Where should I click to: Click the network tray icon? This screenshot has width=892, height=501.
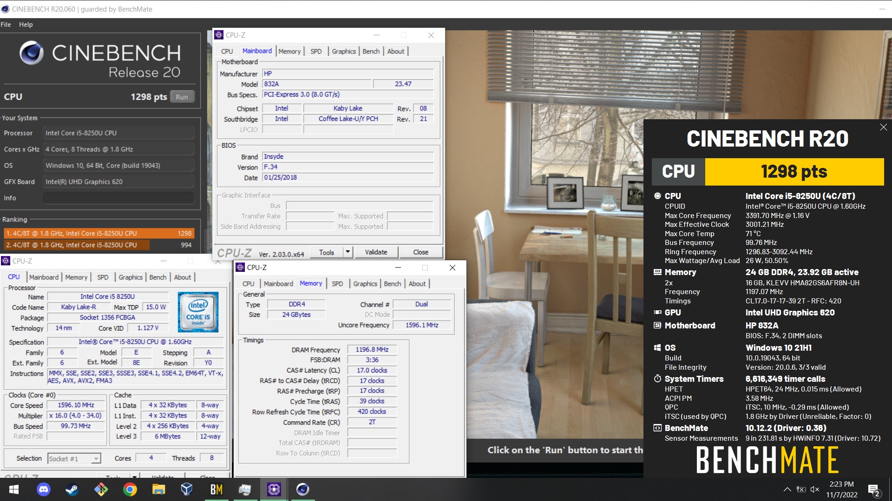pos(801,489)
